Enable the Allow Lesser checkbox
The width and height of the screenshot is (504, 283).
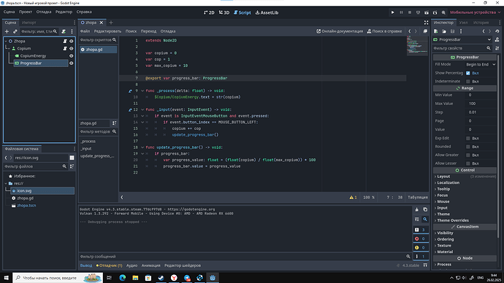pos(468,163)
